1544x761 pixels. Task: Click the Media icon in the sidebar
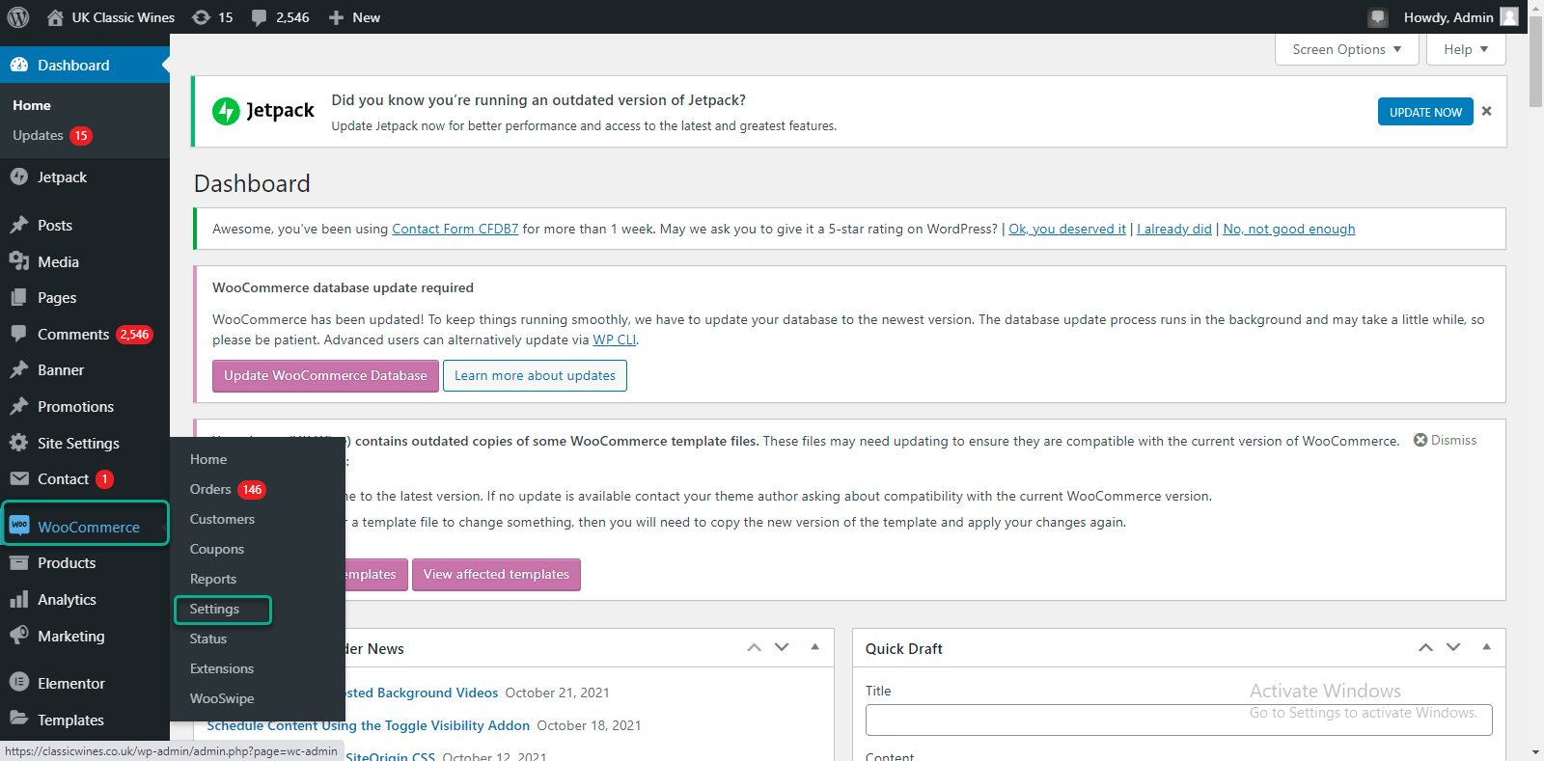tap(19, 261)
